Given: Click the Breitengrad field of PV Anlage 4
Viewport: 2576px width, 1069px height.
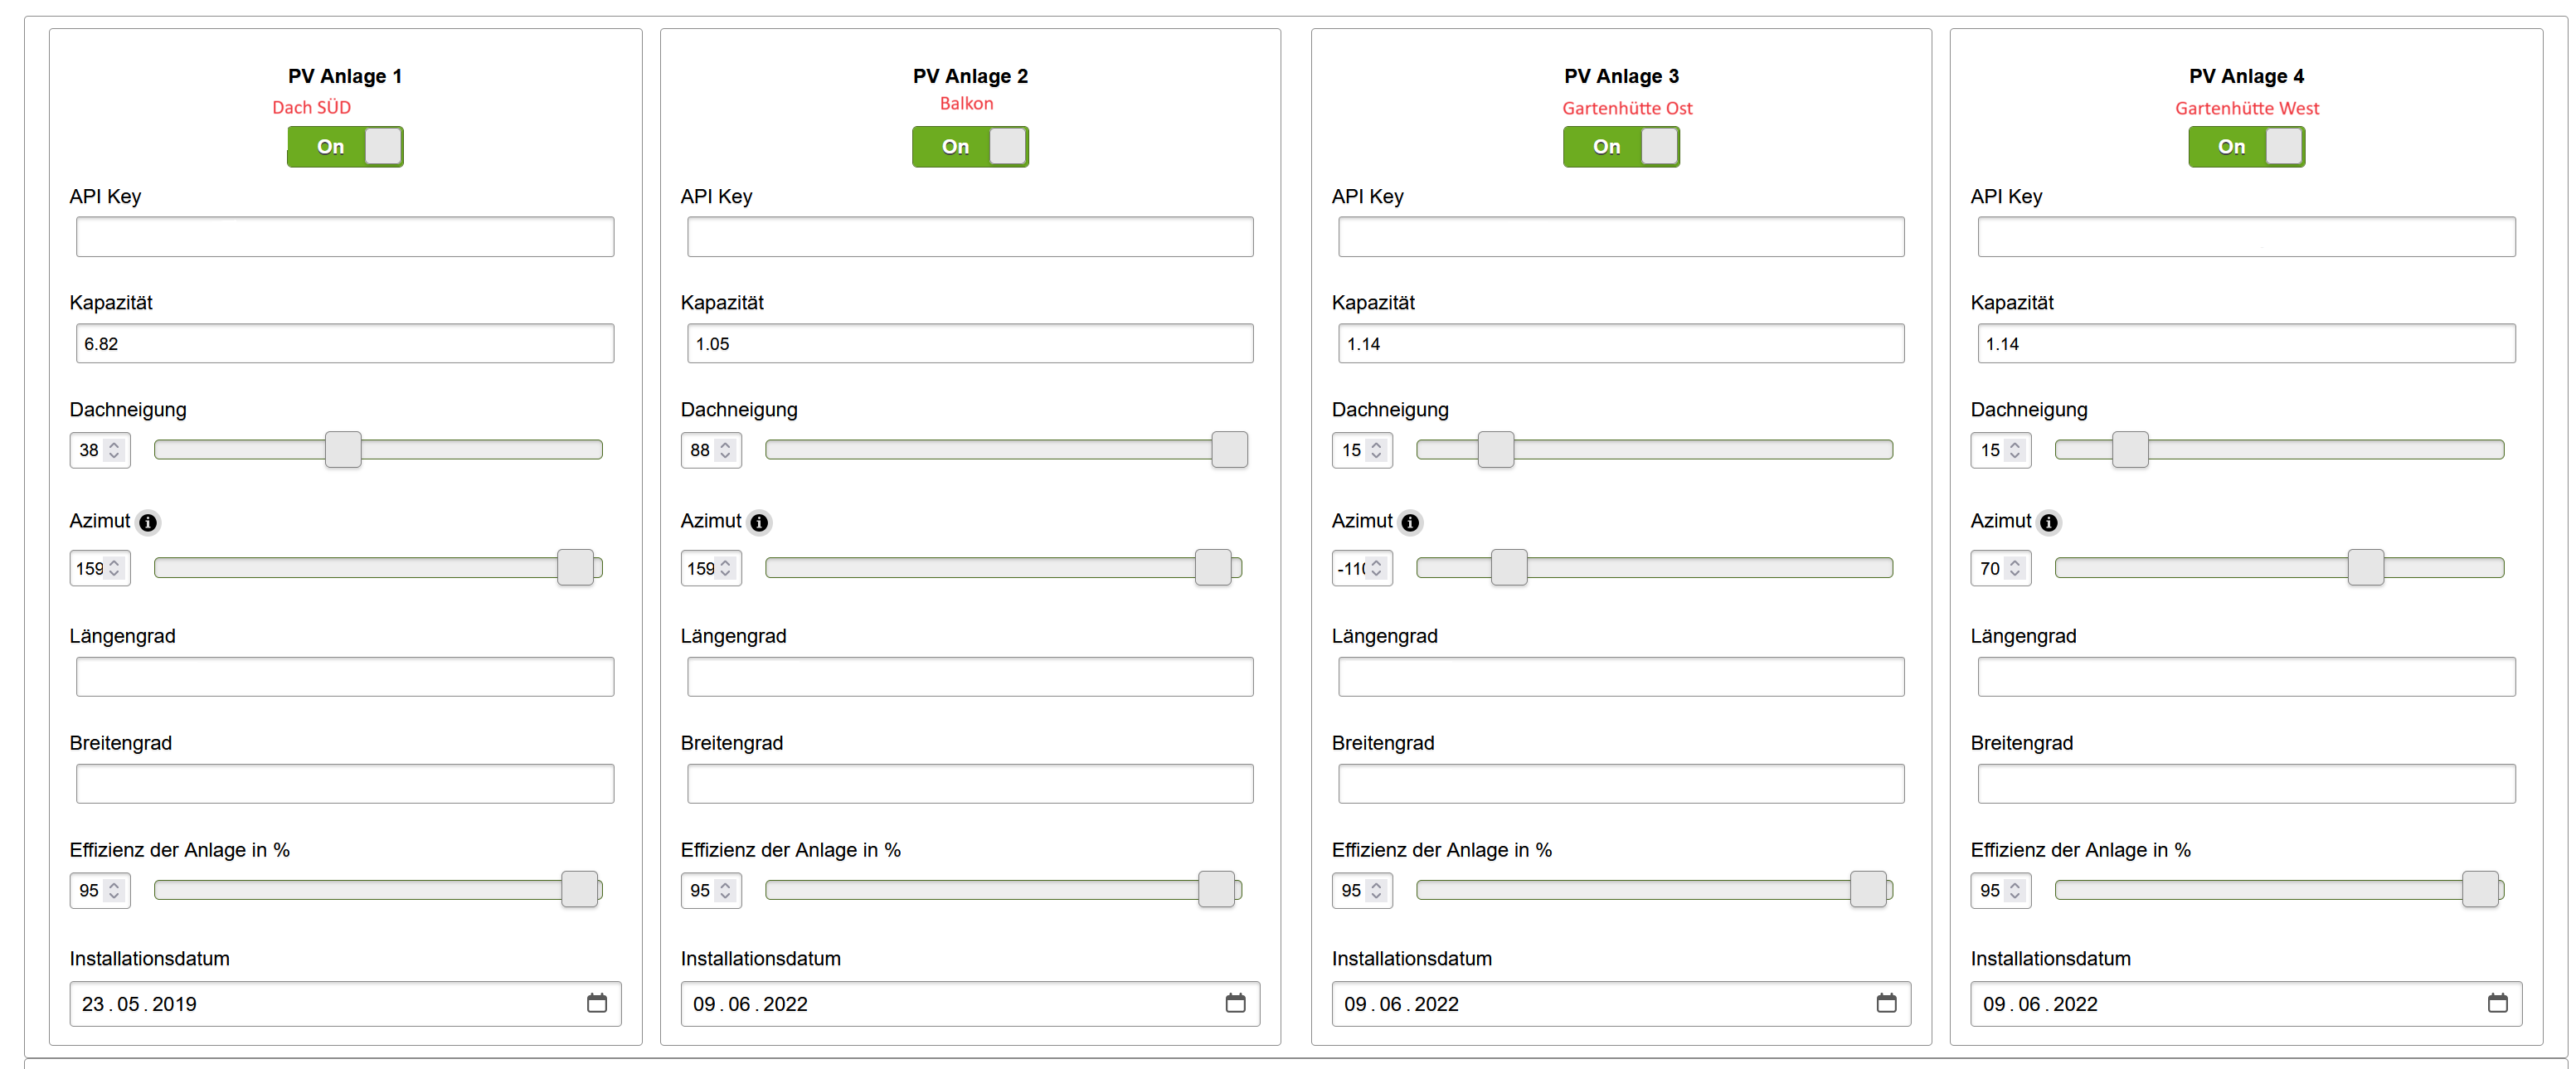Looking at the screenshot, I should coord(2246,784).
